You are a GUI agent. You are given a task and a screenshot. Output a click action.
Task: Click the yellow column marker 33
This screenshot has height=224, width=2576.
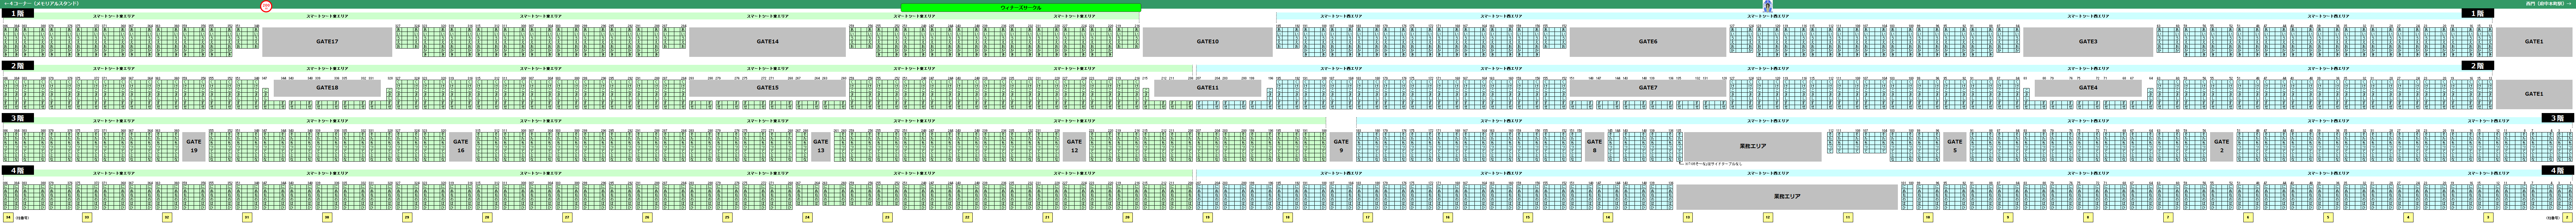(x=87, y=217)
